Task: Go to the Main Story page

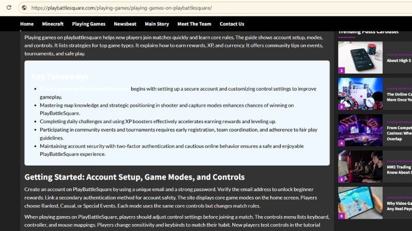Action: click(x=157, y=24)
